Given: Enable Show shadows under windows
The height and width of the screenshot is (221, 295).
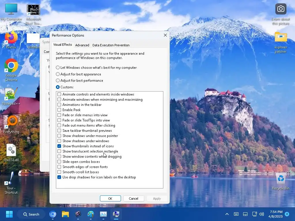Looking at the screenshot, I should 59,141.
